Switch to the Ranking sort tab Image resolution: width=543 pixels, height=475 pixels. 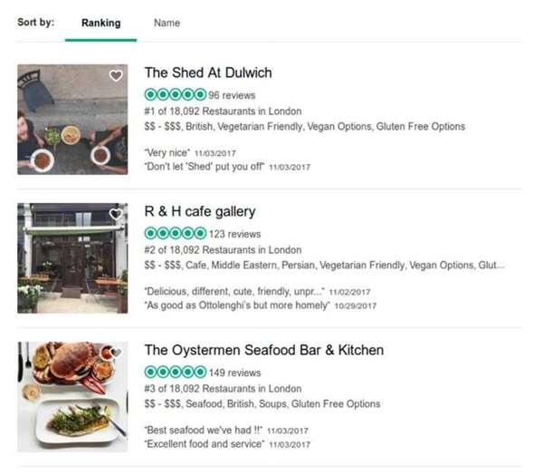pyautogui.click(x=100, y=23)
